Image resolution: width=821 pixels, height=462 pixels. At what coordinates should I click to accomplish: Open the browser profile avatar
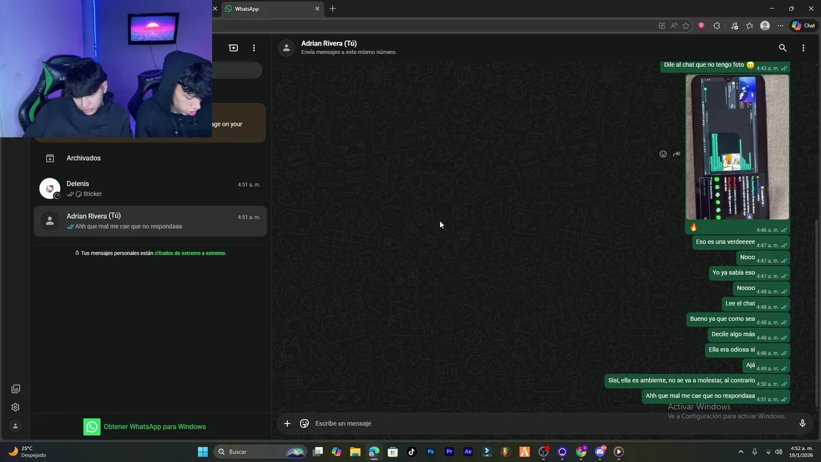[765, 26]
